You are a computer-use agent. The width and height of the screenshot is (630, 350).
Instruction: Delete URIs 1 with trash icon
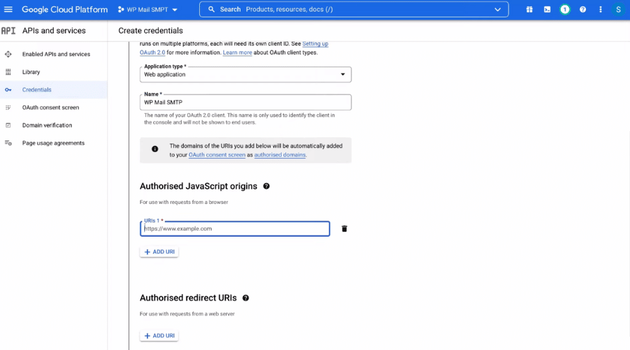pyautogui.click(x=345, y=229)
